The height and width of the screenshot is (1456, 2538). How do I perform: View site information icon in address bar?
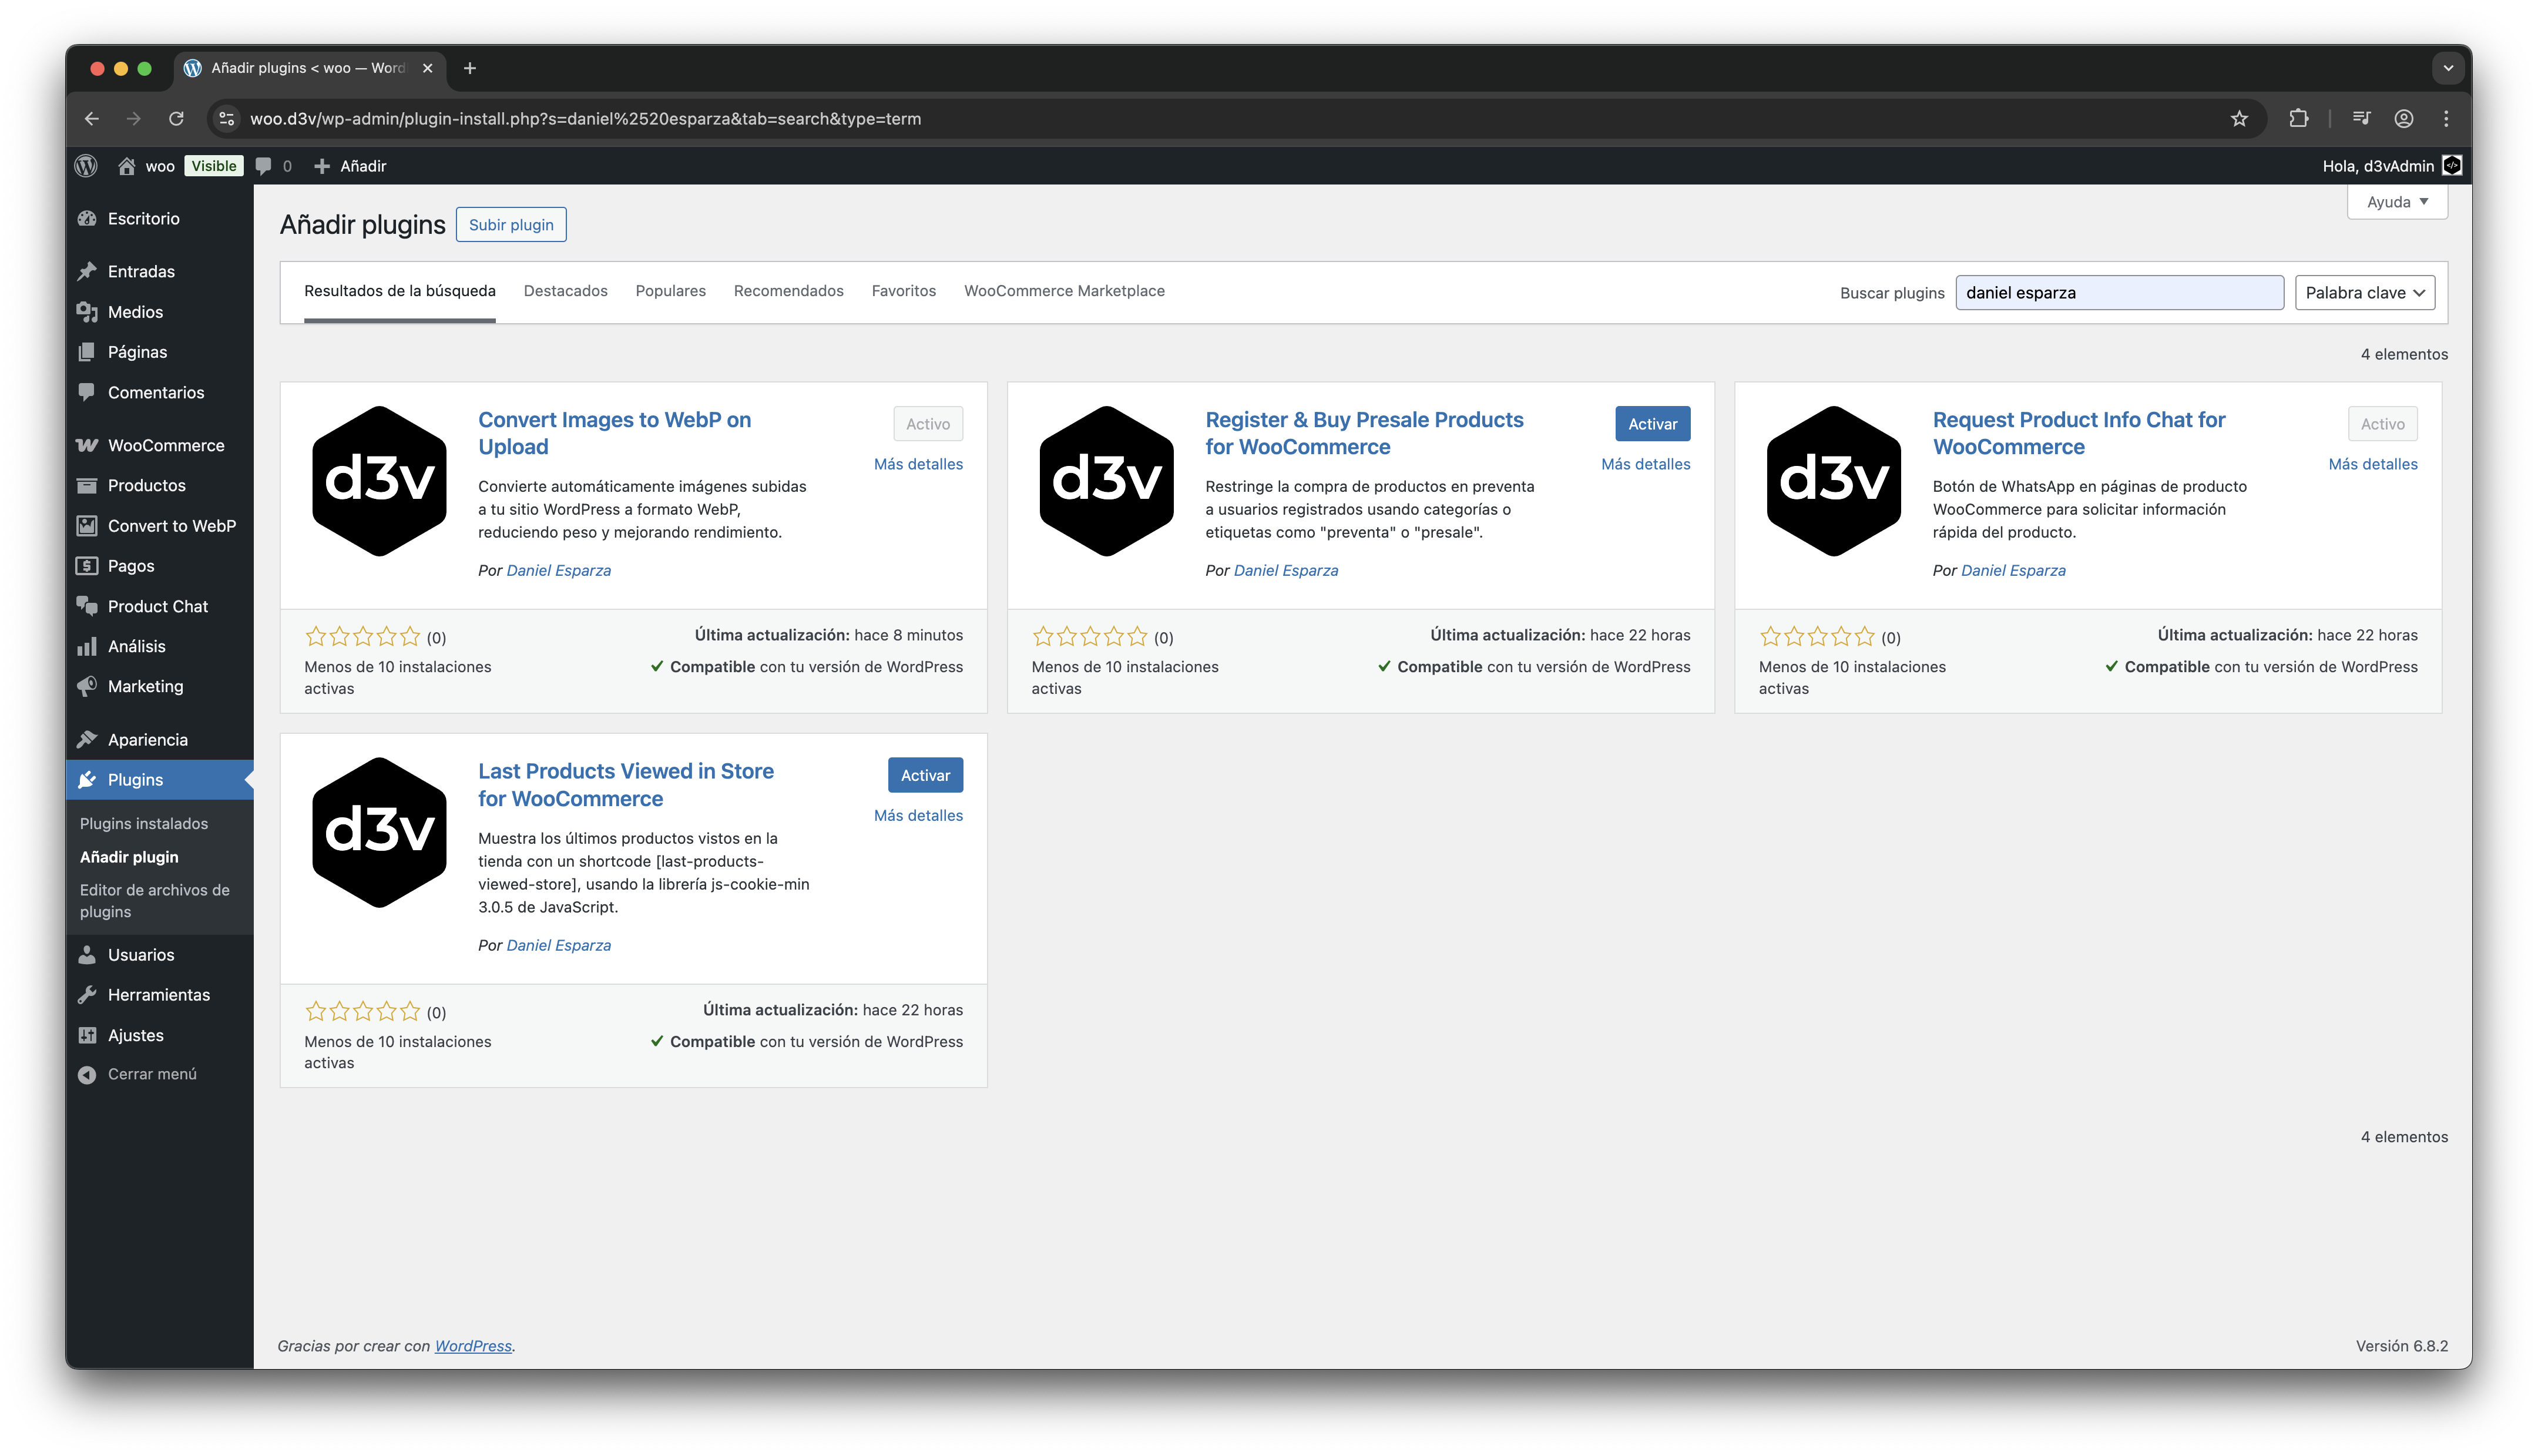point(228,119)
